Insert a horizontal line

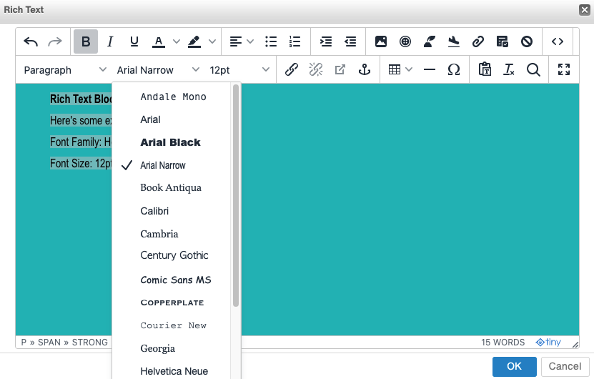point(429,70)
